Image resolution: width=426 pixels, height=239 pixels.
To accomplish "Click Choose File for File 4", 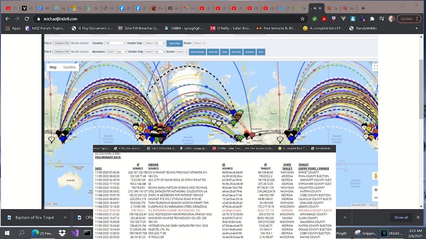I will click(x=62, y=52).
